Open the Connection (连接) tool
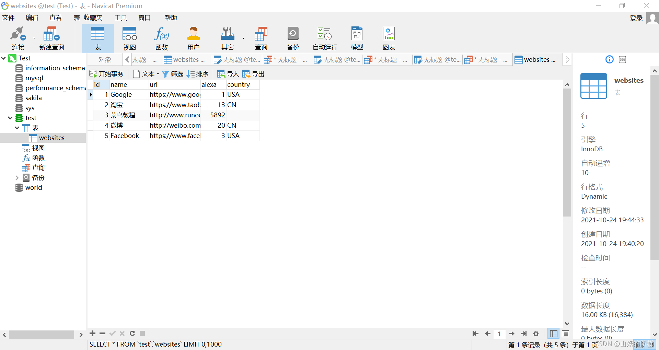This screenshot has height=350, width=659. [18, 38]
